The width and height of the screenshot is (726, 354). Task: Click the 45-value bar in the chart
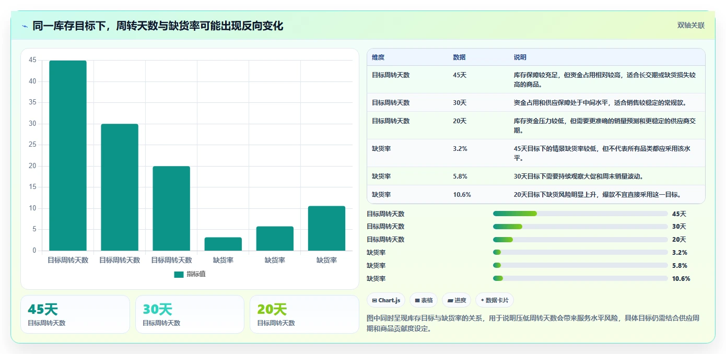[68, 156]
